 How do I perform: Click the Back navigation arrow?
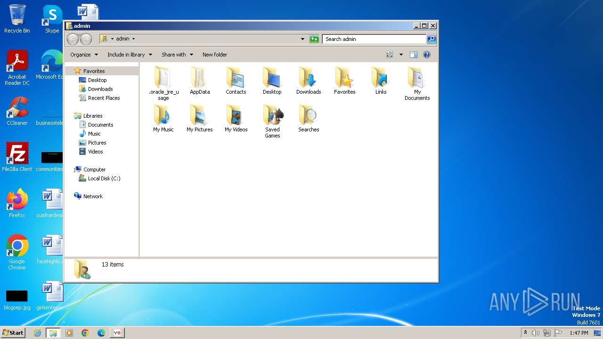tap(73, 39)
